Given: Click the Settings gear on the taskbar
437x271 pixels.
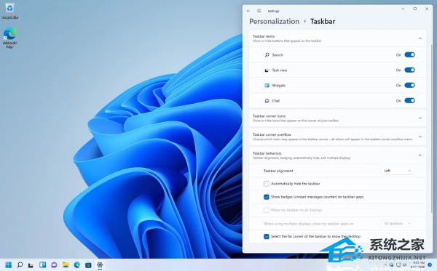Looking at the screenshot, I should pyautogui.click(x=100, y=265).
